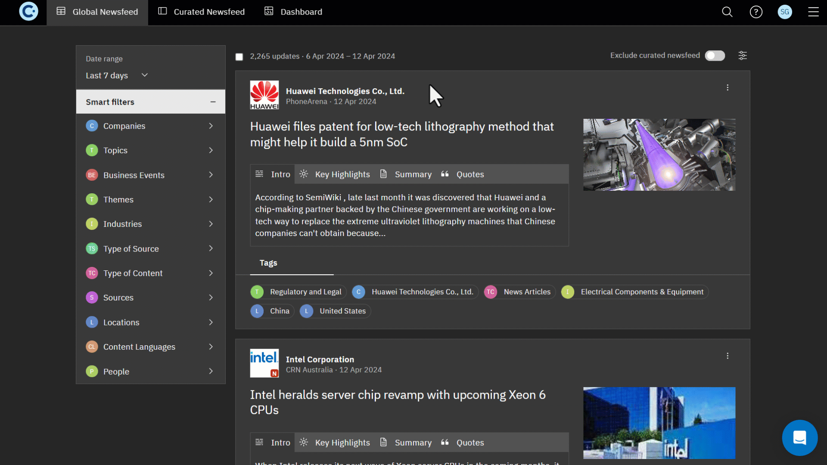Click the Industries I badge icon

92,224
